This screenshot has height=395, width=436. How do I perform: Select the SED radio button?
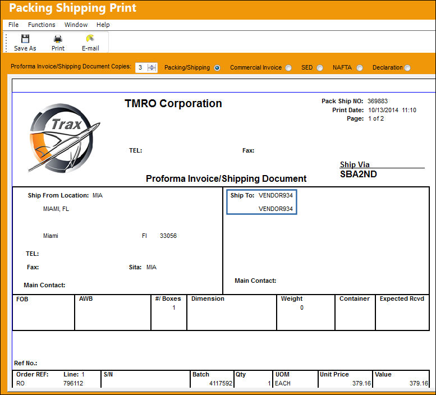pos(320,68)
